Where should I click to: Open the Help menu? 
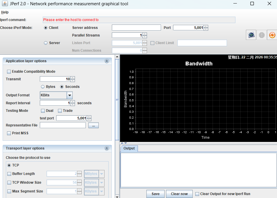tap(5, 12)
